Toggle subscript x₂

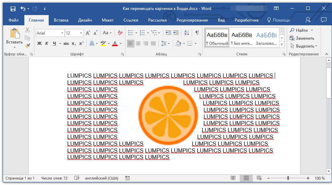pos(74,43)
